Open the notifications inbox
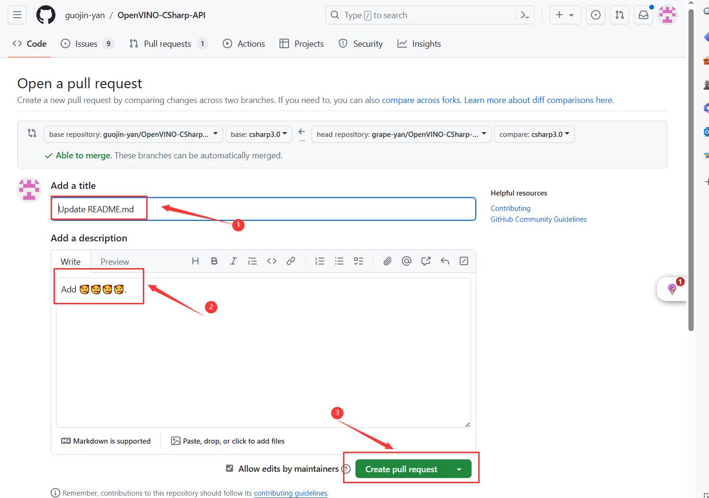Screen dimensions: 709x498 pos(643,15)
